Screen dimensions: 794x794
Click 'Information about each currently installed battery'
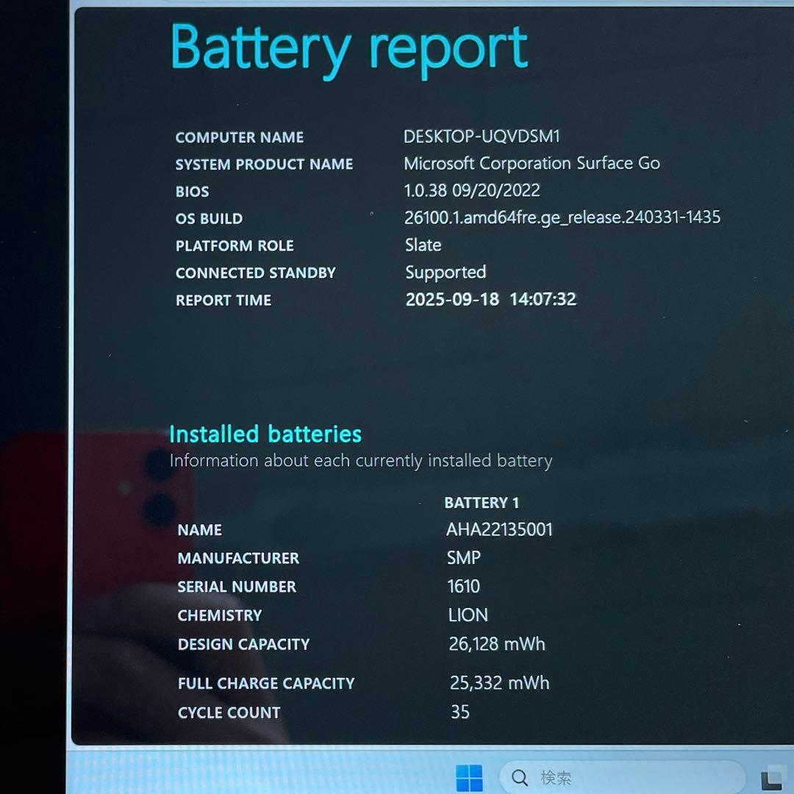click(x=360, y=461)
